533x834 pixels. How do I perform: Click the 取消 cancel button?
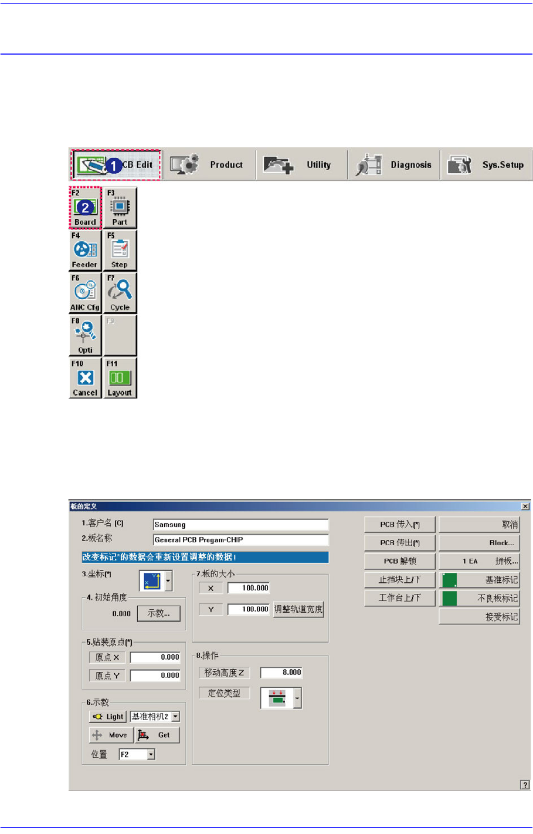[x=480, y=525]
